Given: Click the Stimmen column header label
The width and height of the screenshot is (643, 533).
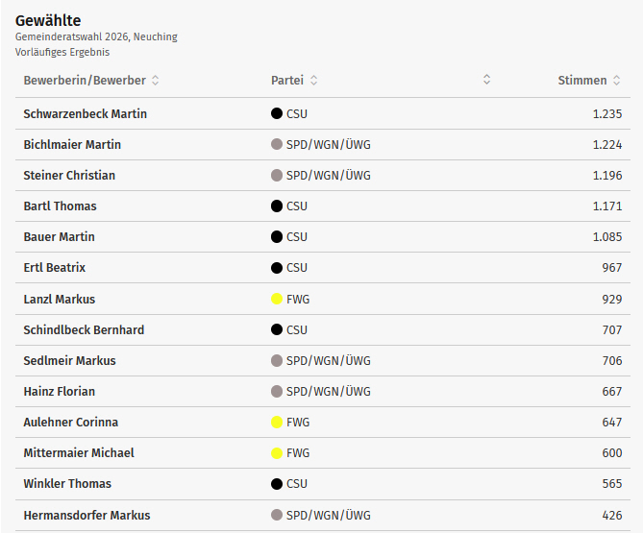Looking at the screenshot, I should tap(582, 81).
